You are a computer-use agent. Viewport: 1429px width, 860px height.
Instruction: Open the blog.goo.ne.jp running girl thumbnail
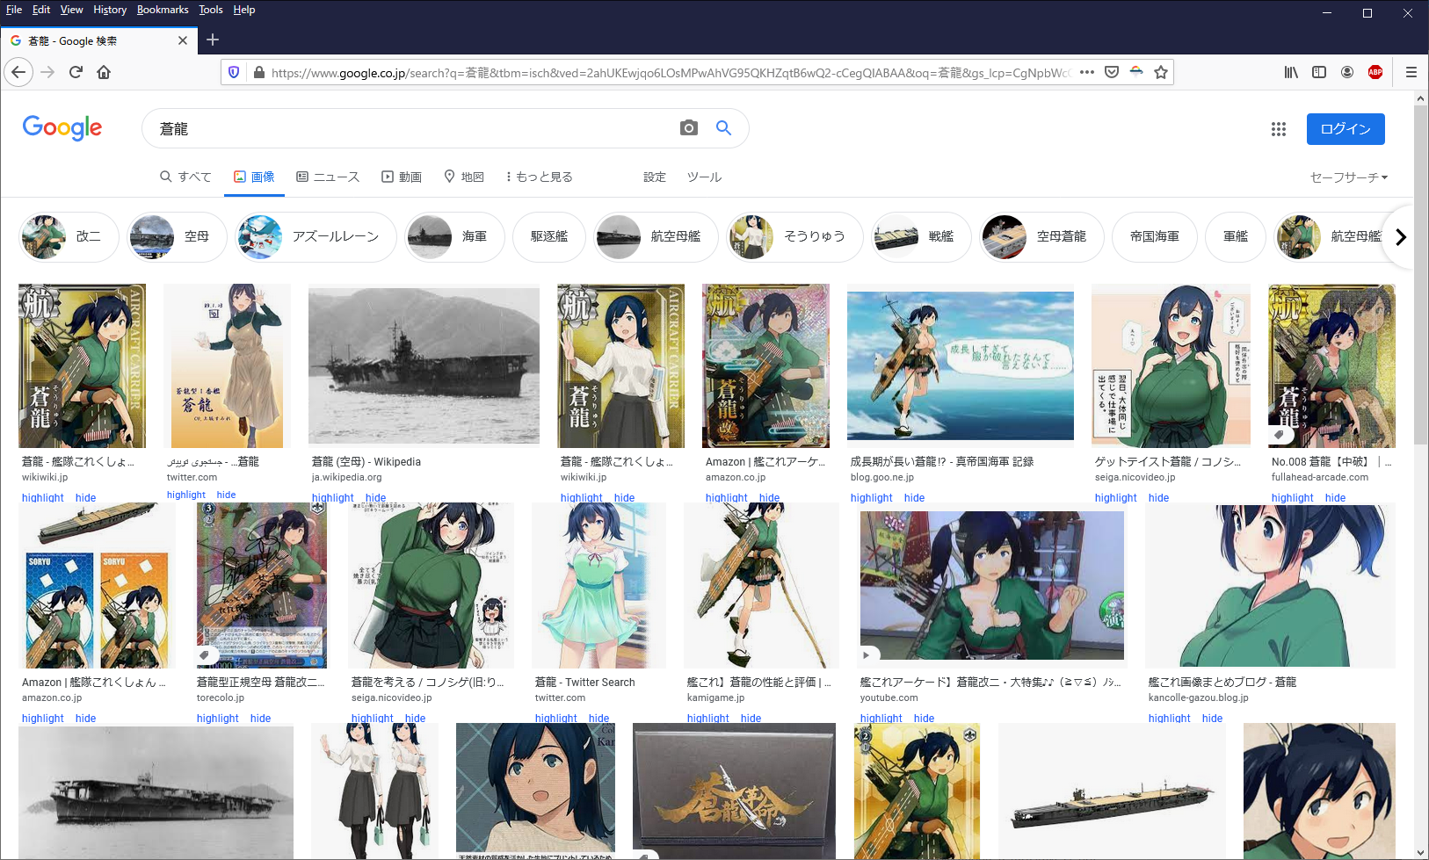click(961, 365)
